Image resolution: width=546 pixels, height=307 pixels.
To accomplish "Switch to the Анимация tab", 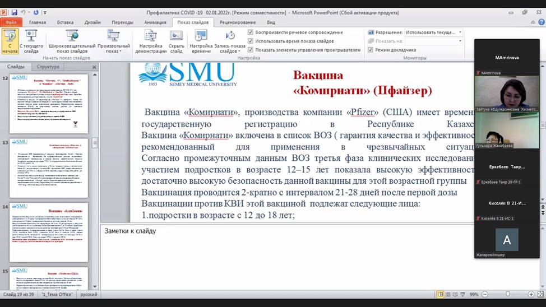I will click(155, 22).
